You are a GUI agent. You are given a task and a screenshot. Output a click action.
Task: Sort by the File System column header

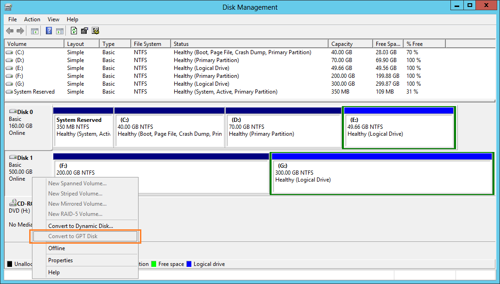click(151, 44)
